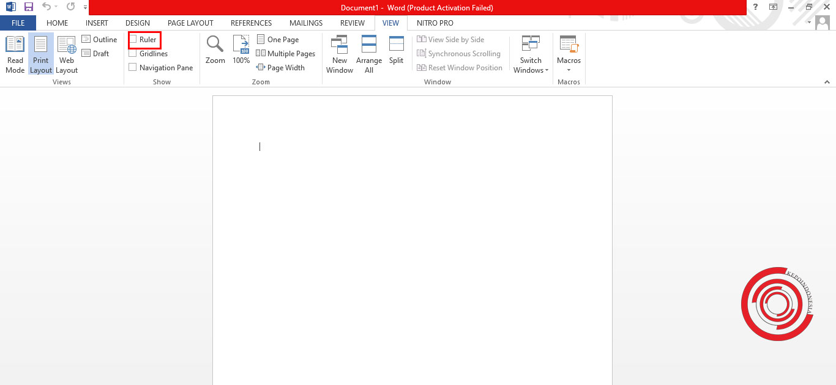836x385 pixels.
Task: Open the Quick Access Toolbar customize menu
Action: [84, 7]
